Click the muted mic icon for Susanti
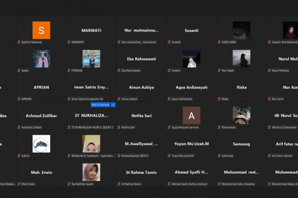Image resolution: width=298 pixels, height=198 pixels. [169, 42]
